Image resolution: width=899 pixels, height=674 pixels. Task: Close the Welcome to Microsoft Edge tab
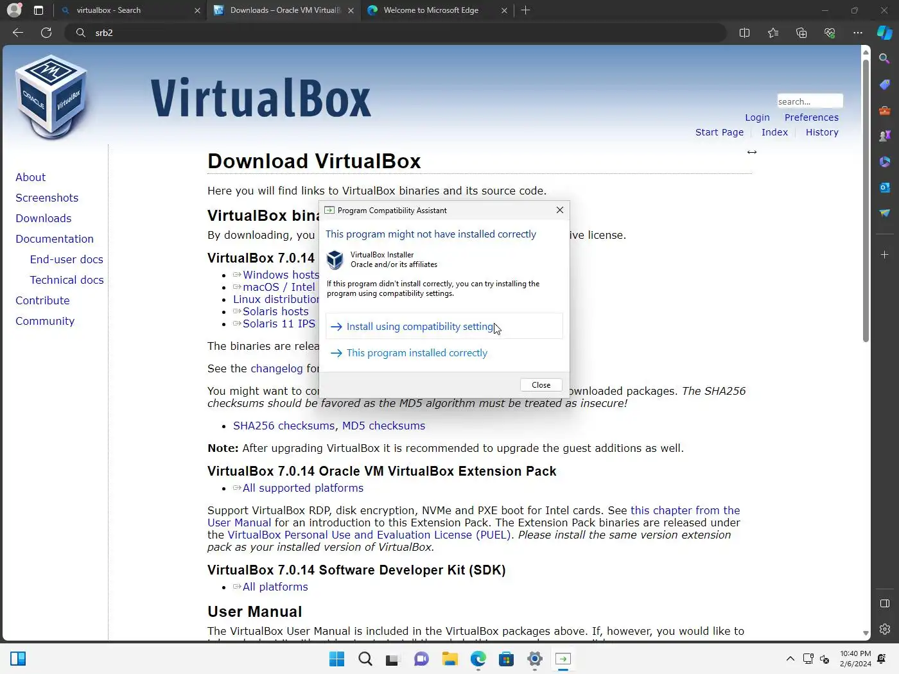coord(504,10)
